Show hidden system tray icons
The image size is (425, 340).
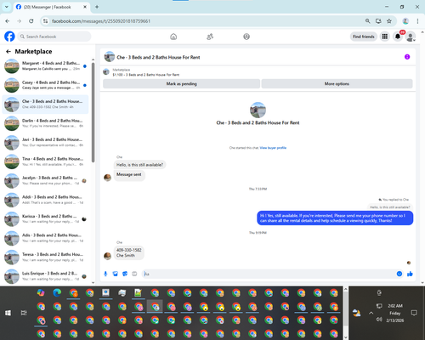371,313
